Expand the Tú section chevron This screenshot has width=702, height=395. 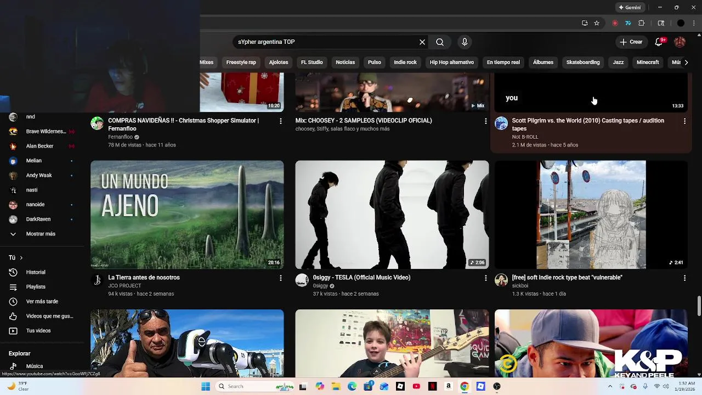pos(21,258)
